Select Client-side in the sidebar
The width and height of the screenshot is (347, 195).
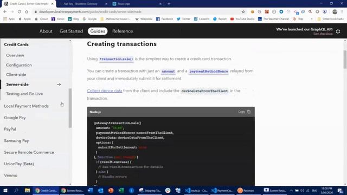point(16,75)
